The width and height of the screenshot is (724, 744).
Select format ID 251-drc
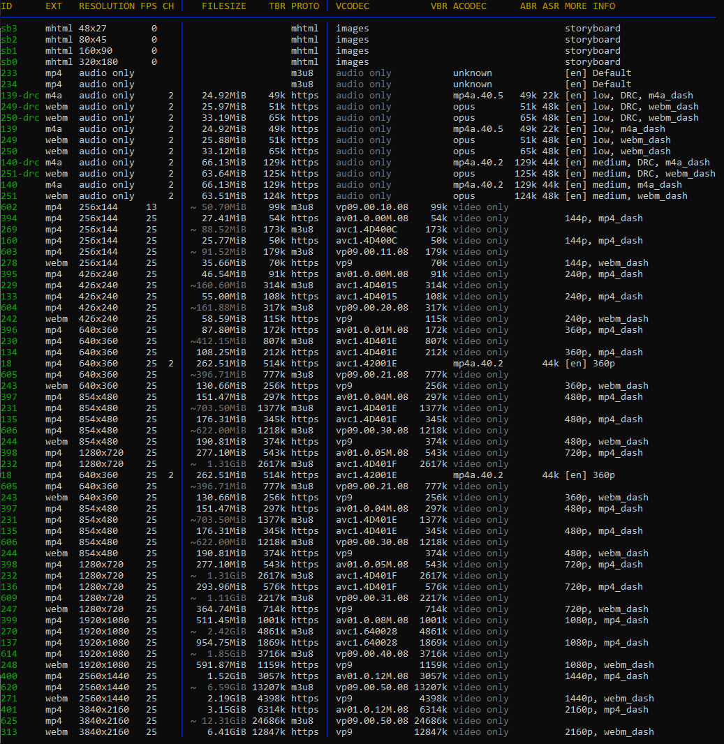click(20, 174)
